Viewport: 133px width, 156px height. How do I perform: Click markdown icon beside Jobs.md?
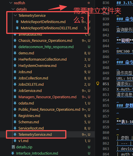pos(15,72)
